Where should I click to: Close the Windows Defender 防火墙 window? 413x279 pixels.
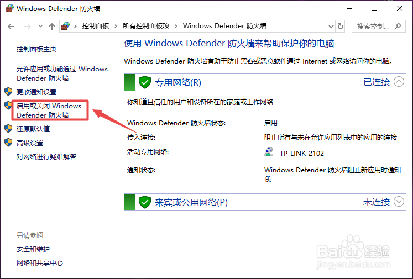(400, 8)
